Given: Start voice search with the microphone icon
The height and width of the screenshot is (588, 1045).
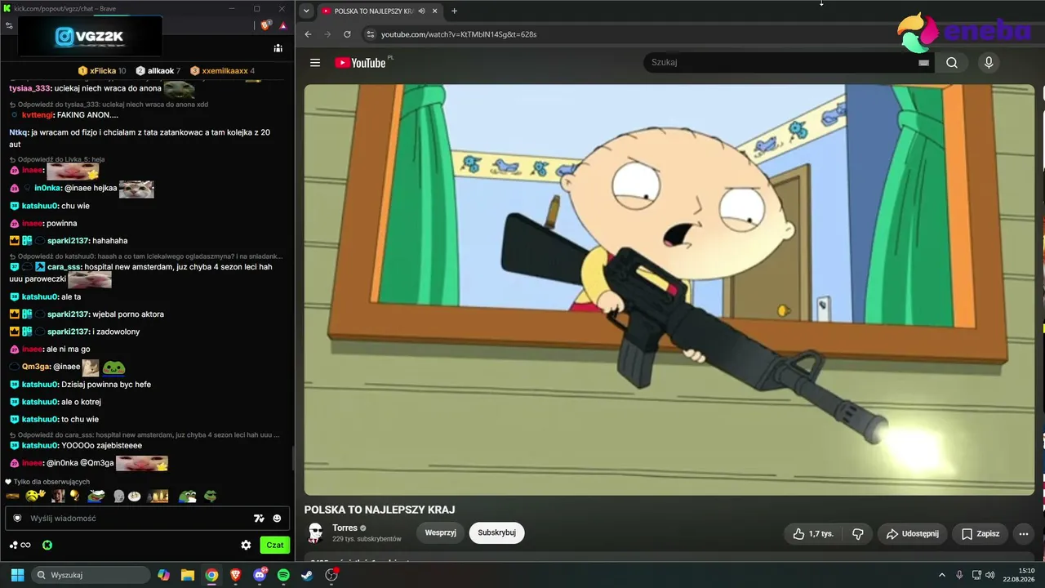Looking at the screenshot, I should 989,63.
